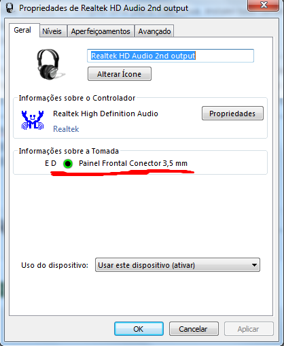The image size is (284, 346).
Task: Open controller Propriedades button
Action: [232, 114]
